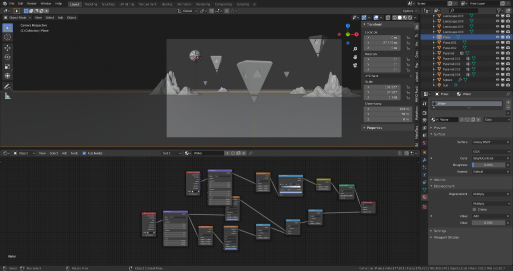Hide the Sun object with its eye icon

click(x=497, y=85)
